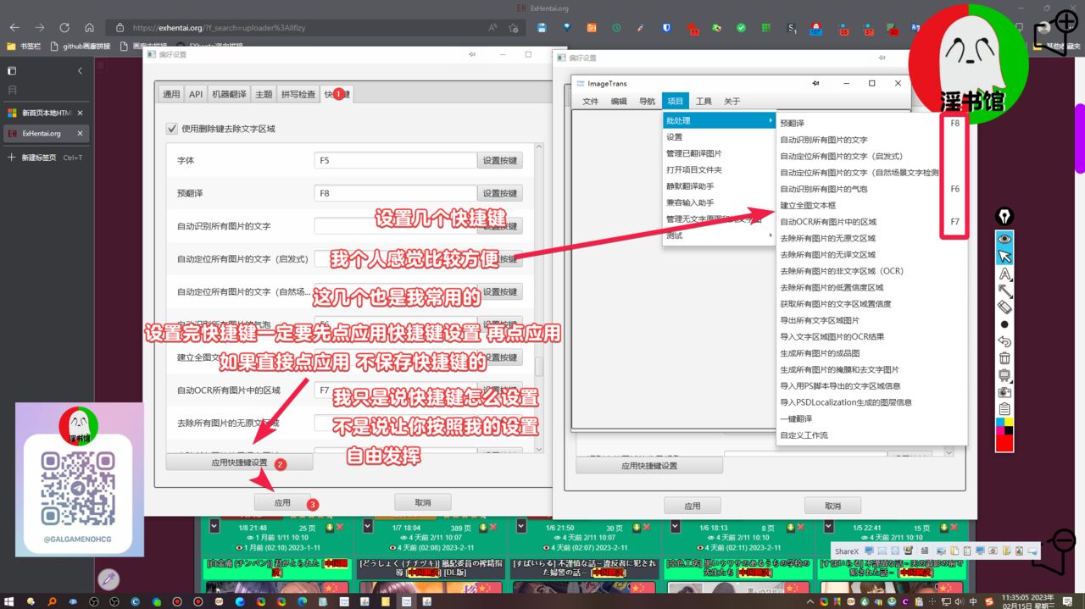Toggle the eye visibility icon in annotation toolbar
This screenshot has height=609, width=1085.
coord(1004,239)
